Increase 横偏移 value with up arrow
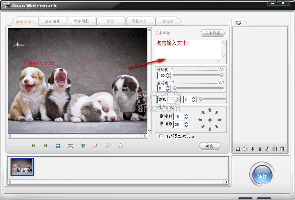 click(186, 115)
